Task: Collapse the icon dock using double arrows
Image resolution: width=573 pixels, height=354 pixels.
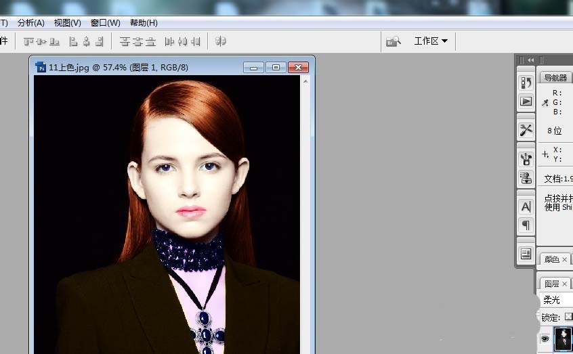Action: [x=530, y=60]
